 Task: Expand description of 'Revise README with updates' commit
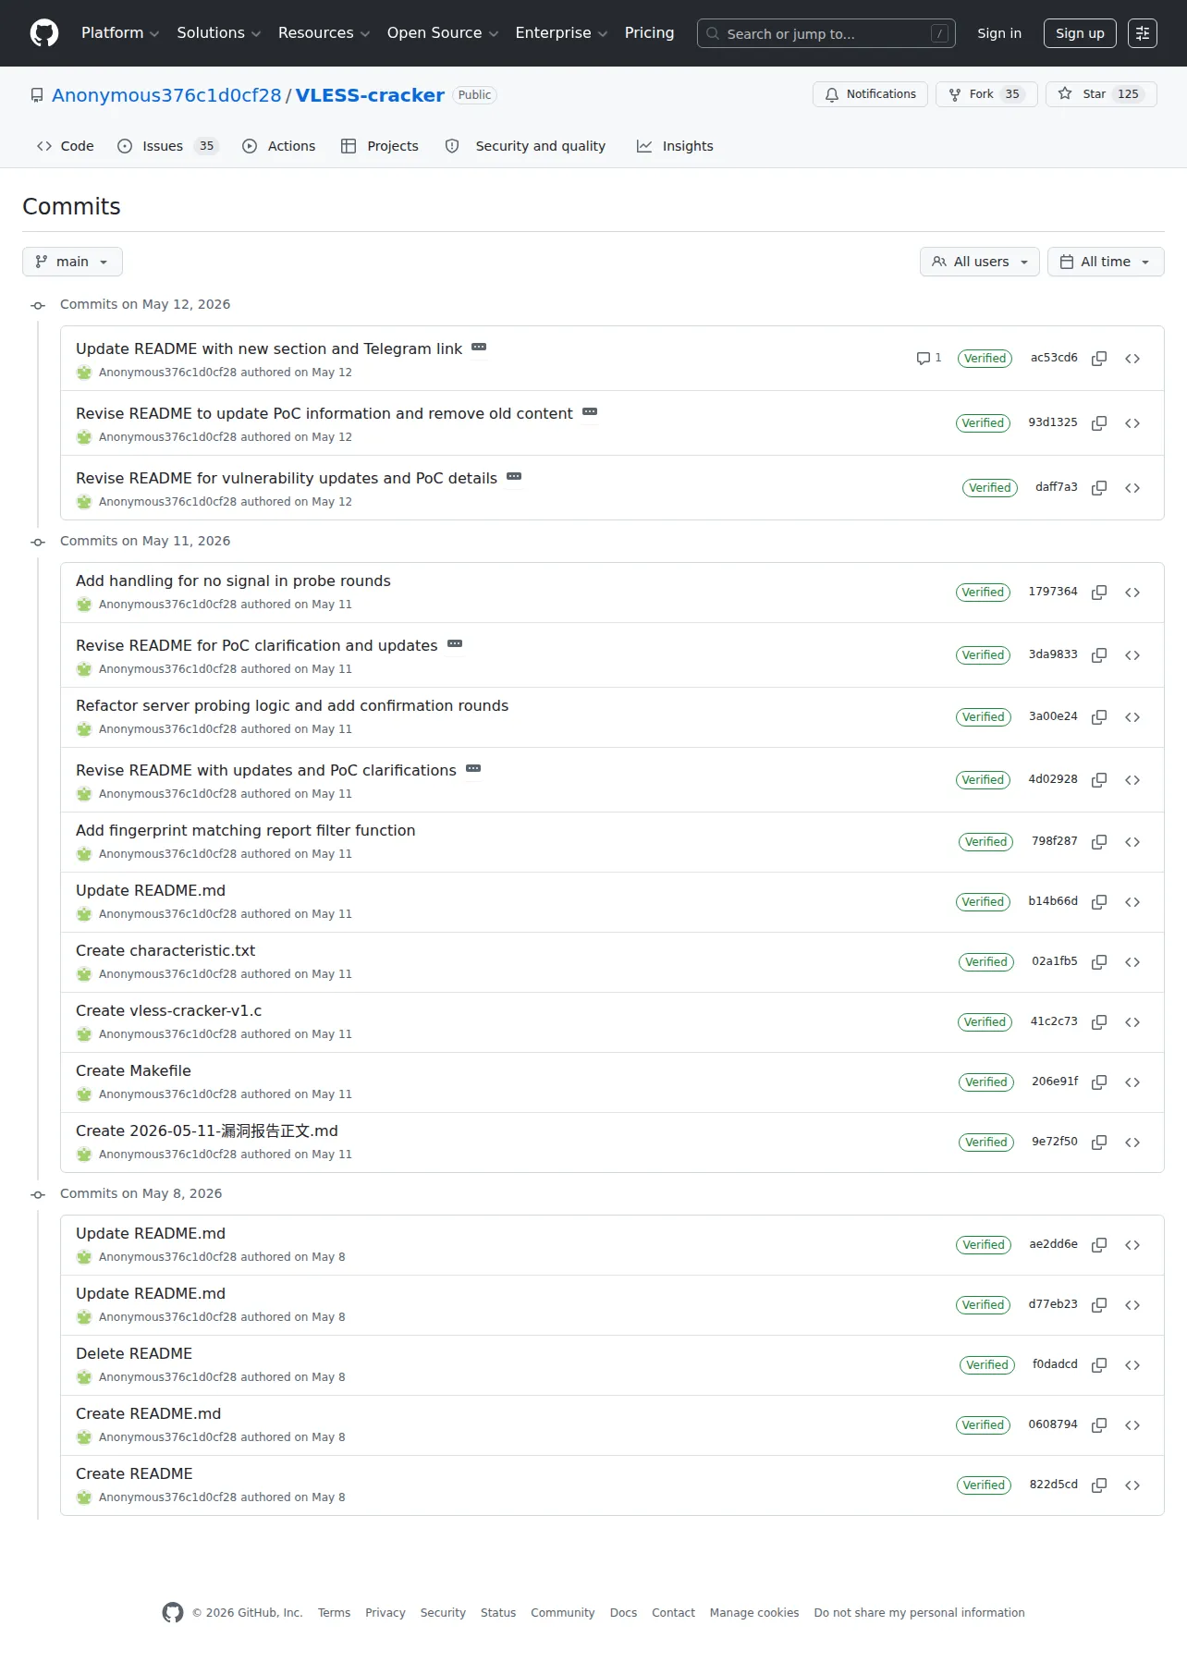pos(473,769)
